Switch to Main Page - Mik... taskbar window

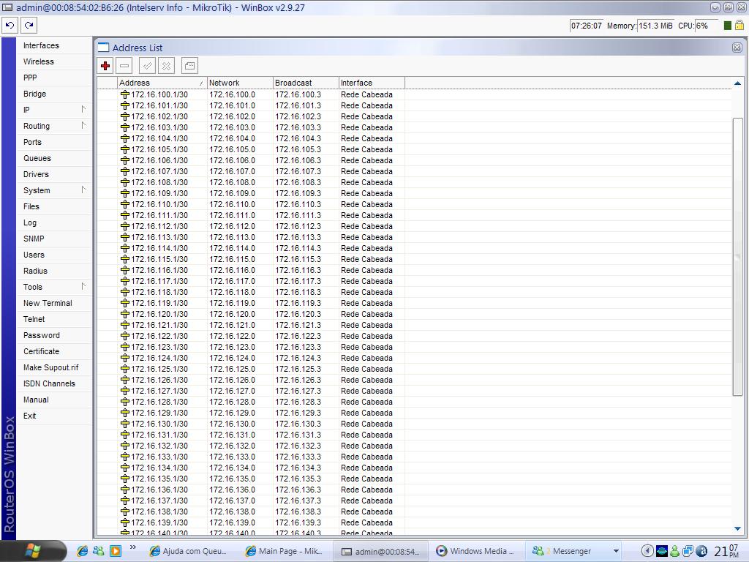pos(286,551)
